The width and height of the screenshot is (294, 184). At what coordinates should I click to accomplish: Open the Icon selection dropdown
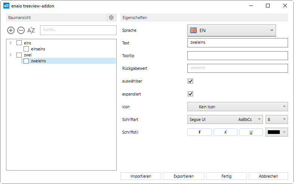237,107
